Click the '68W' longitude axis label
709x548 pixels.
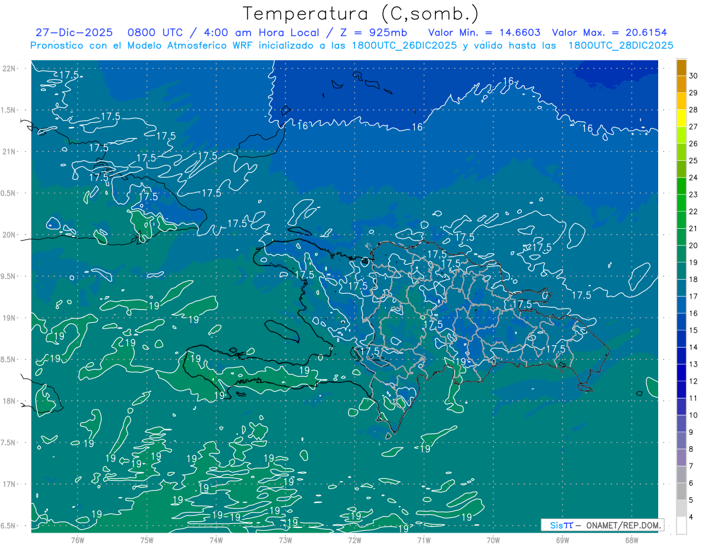(x=631, y=540)
